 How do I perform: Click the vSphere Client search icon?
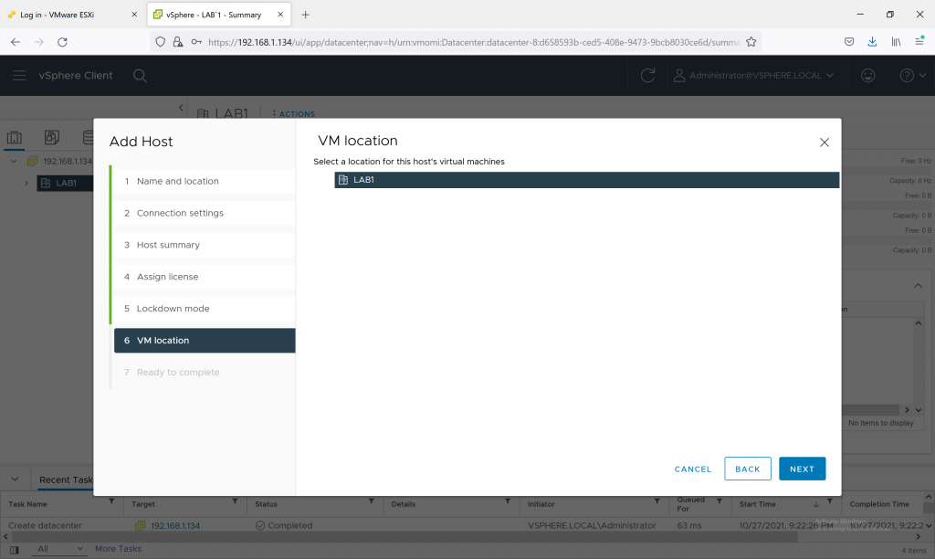click(140, 76)
